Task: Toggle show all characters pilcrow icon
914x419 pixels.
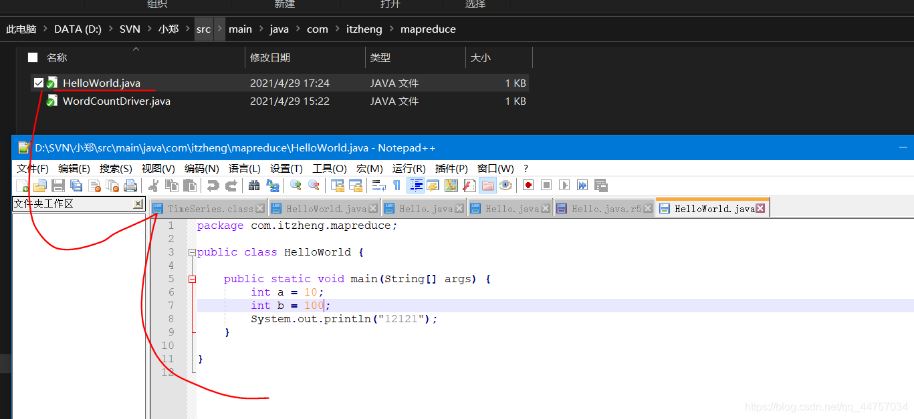Action: pyautogui.click(x=396, y=185)
